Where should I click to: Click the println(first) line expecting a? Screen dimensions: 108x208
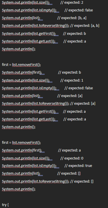coord(41,150)
